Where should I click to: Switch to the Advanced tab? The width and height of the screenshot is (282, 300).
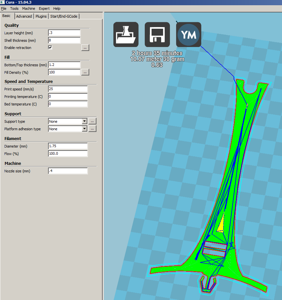pos(24,16)
